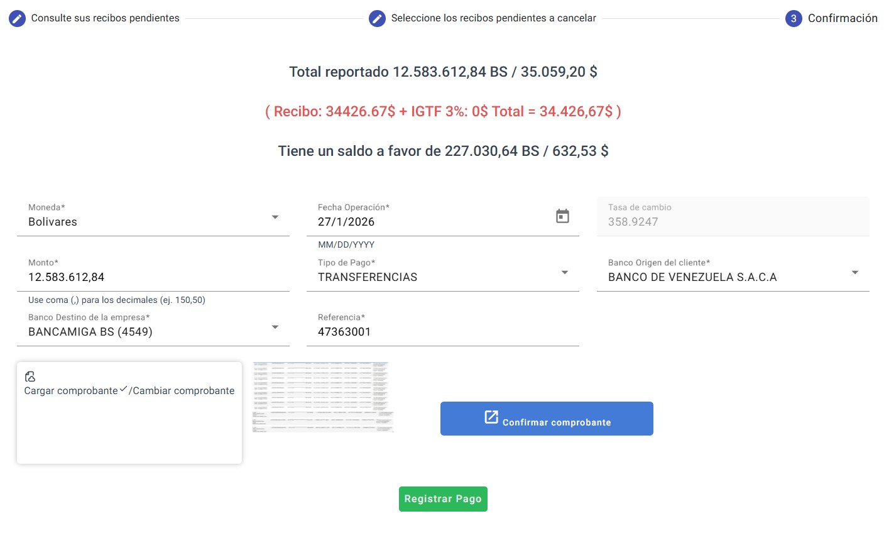Click the file upload icon in comprobante box

30,376
